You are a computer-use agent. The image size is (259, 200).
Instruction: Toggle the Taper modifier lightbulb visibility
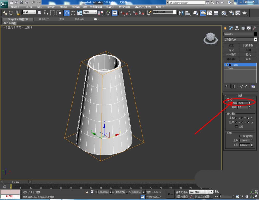click(x=227, y=65)
